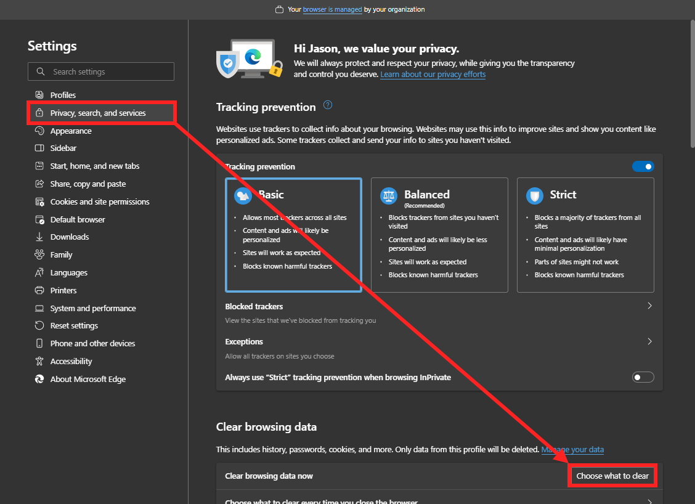Open the settings search magnifier icon
The image size is (695, 504).
click(x=41, y=71)
